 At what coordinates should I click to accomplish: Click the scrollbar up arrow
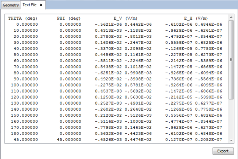point(231,17)
